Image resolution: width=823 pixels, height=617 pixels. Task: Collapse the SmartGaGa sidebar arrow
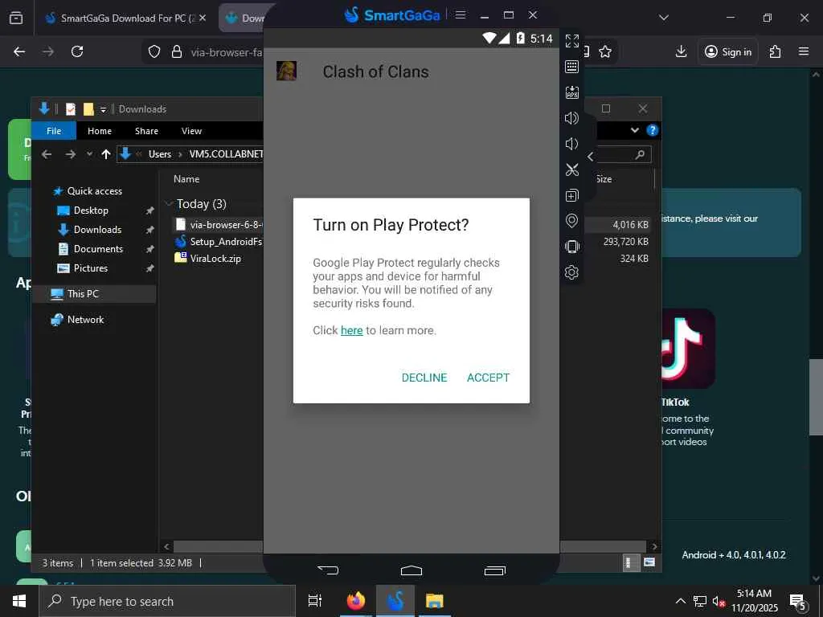pos(591,157)
